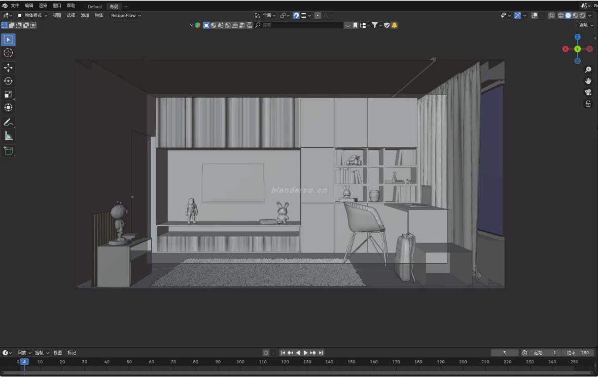The height and width of the screenshot is (377, 598).
Task: Set selection mode to extend
Action: 12,25
